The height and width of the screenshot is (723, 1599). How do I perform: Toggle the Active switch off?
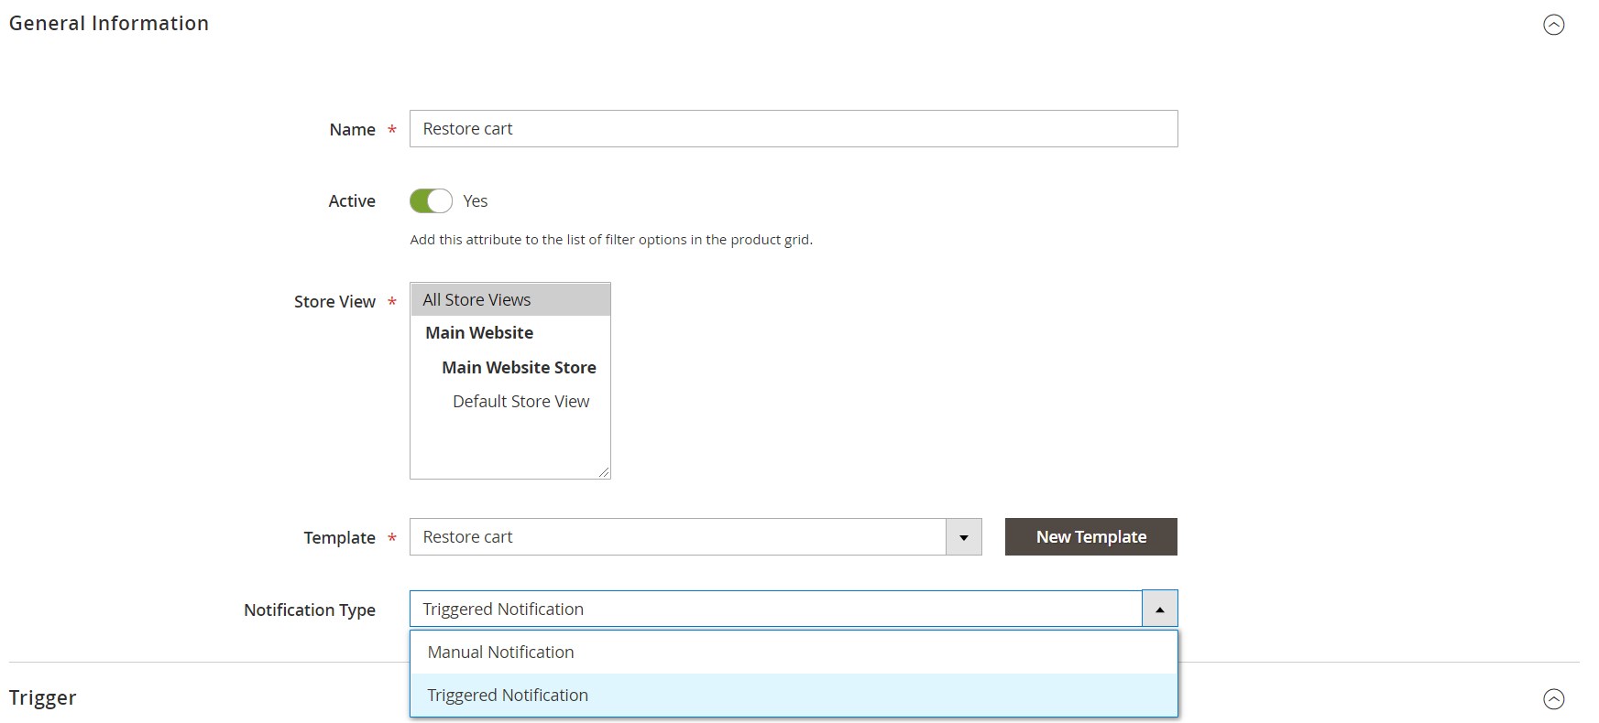click(x=431, y=201)
